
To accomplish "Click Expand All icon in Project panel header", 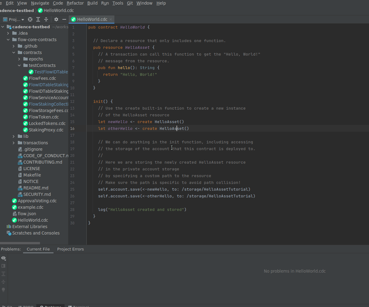I will click(x=38, y=19).
